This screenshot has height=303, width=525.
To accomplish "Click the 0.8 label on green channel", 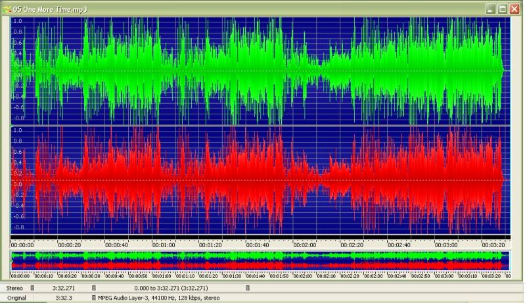I will (x=17, y=32).
